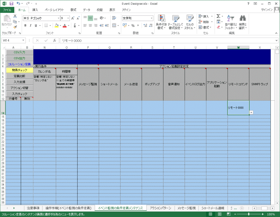Toggle middle vertical alignment

click(x=90, y=18)
